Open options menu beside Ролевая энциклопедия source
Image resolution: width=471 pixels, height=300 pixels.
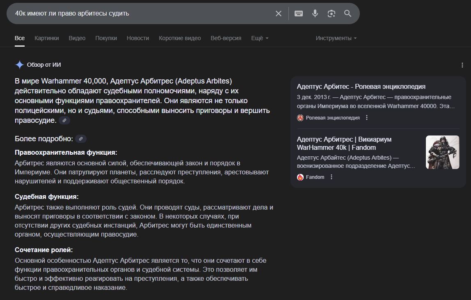click(367, 117)
